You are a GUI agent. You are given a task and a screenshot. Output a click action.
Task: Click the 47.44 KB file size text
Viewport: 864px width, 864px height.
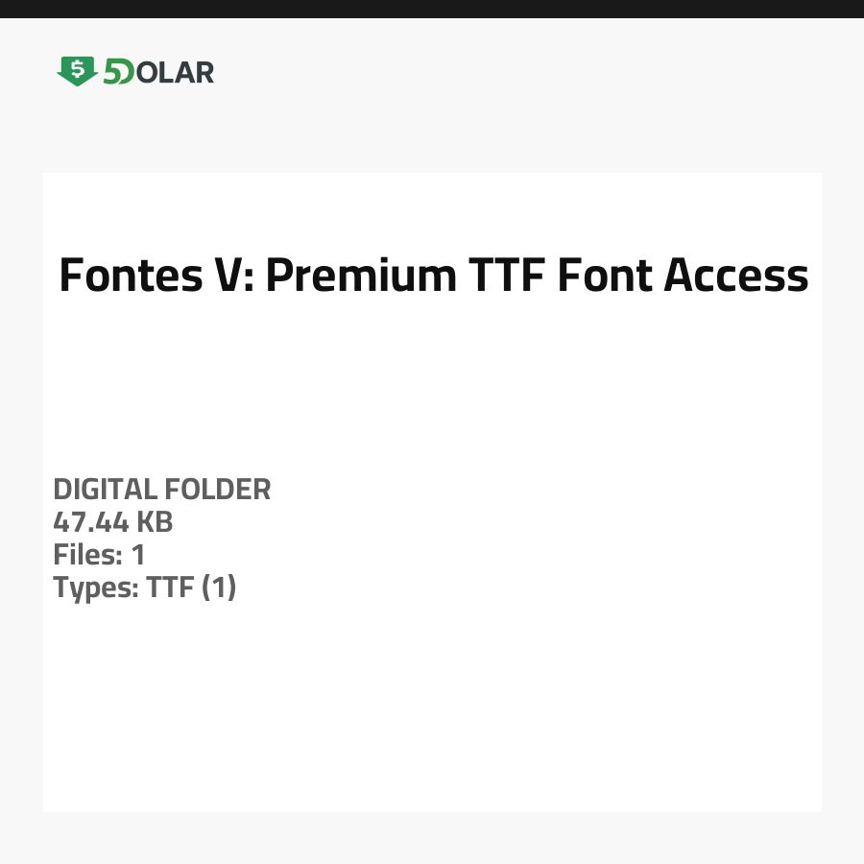click(112, 522)
